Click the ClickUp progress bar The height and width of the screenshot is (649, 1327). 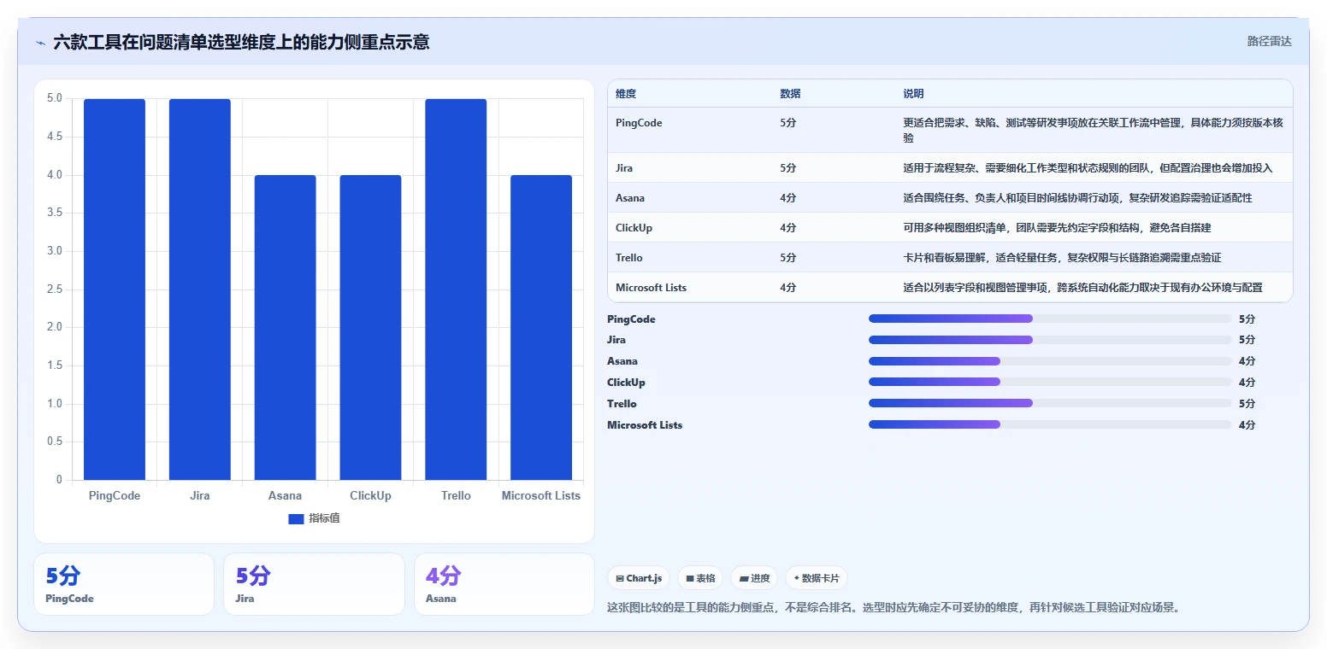tap(1050, 382)
